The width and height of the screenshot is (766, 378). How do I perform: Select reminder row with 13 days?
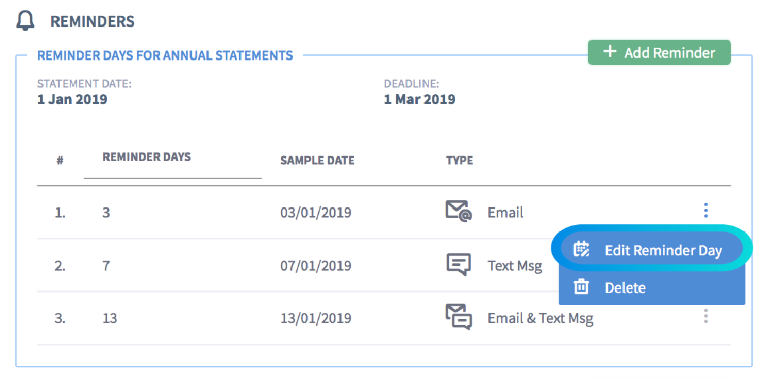tap(383, 318)
